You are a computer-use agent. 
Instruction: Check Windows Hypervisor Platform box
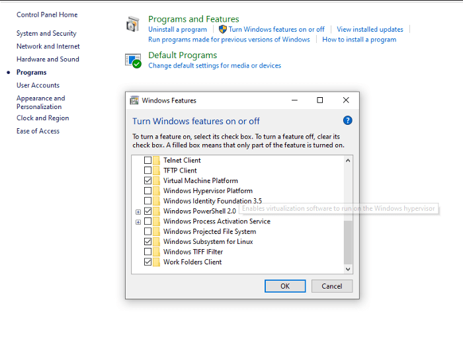point(148,191)
